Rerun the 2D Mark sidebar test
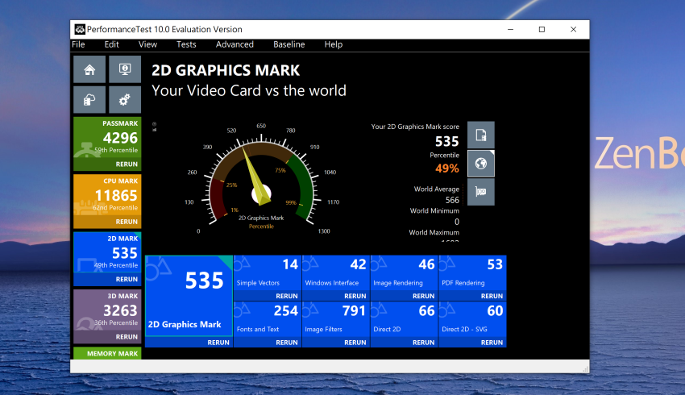The width and height of the screenshot is (685, 395). pyautogui.click(x=127, y=279)
